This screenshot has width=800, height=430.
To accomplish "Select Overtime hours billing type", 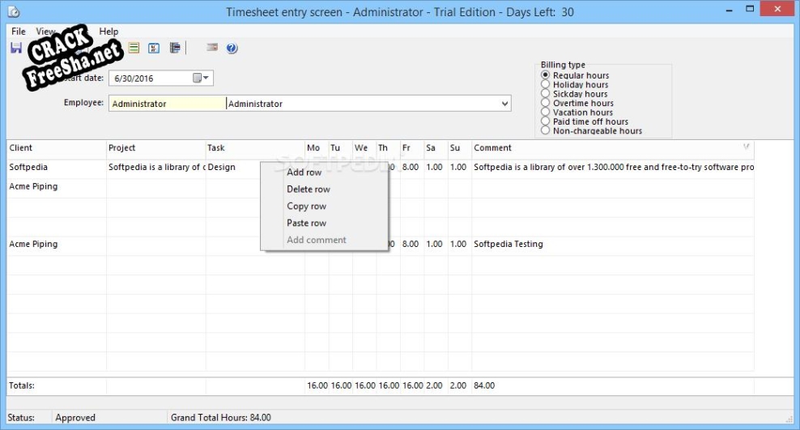I will [x=546, y=103].
